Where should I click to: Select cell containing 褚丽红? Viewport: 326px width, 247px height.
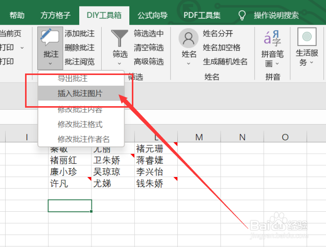pyautogui.click(x=70, y=160)
